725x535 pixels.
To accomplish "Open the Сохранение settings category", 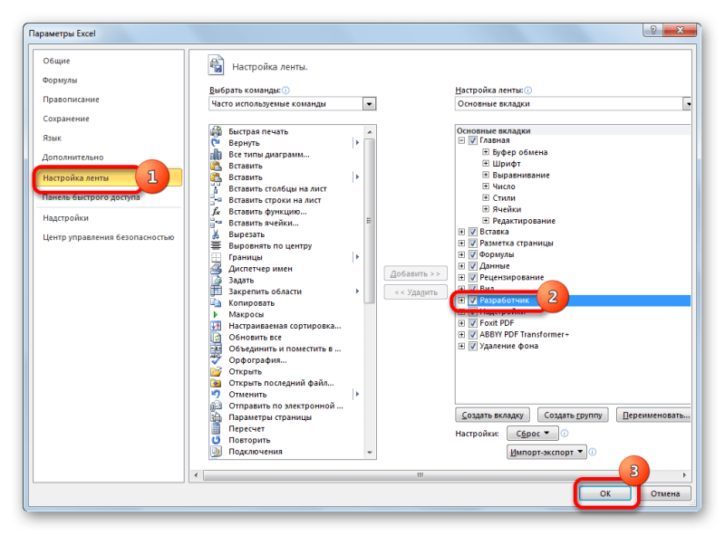I will [x=66, y=119].
